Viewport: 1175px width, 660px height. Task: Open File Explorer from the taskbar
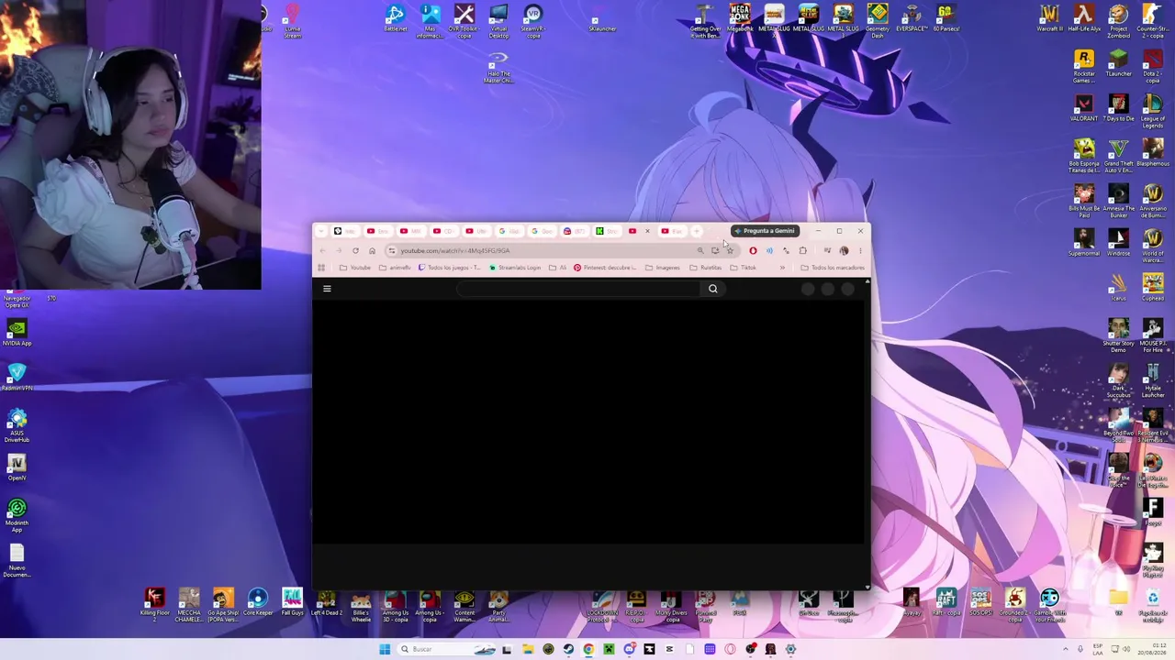(x=528, y=649)
